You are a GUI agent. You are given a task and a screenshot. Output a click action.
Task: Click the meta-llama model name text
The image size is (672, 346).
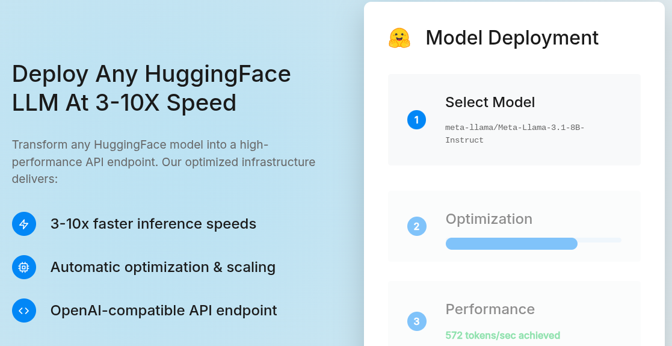[x=514, y=134]
